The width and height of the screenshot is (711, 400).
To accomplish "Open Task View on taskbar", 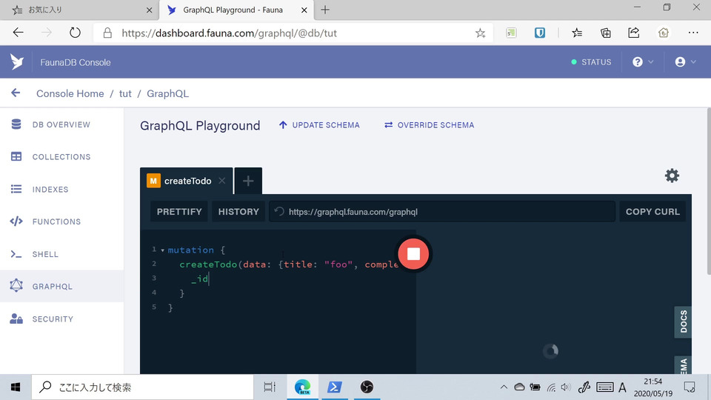I will click(x=270, y=387).
